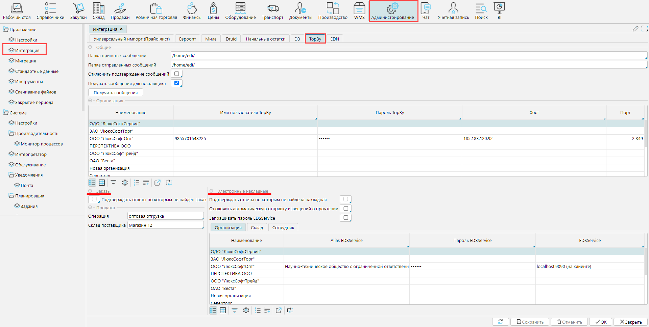Click the settings gear in organization table toolbar
The height and width of the screenshot is (327, 649).
[125, 183]
